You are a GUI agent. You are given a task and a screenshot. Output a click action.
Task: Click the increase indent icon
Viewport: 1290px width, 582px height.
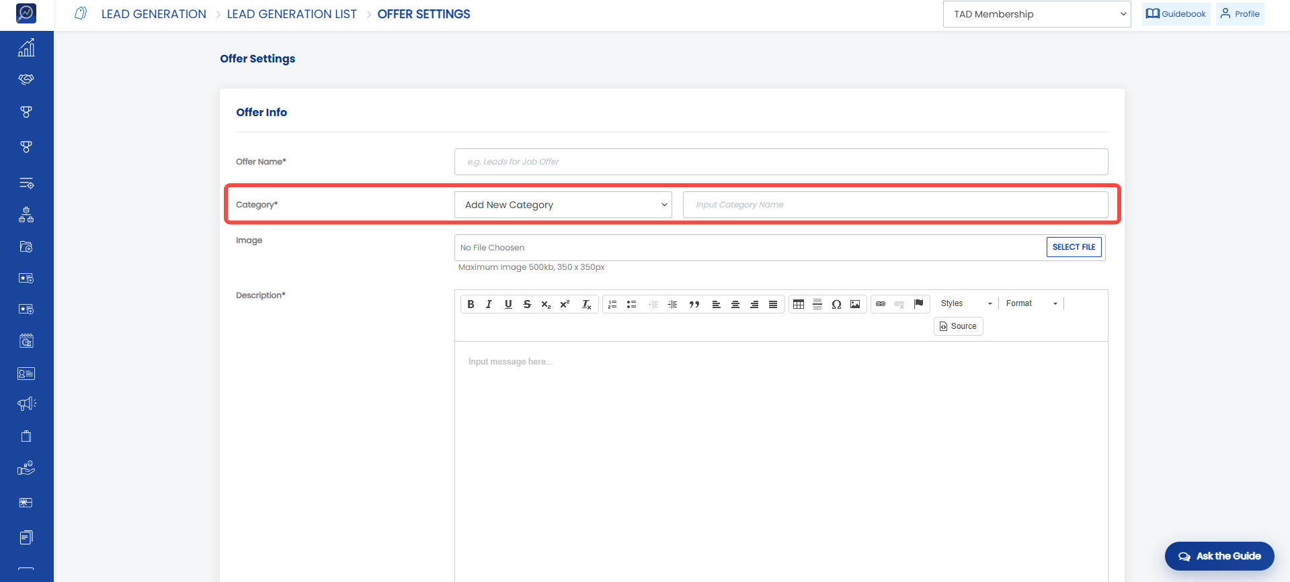tap(672, 304)
